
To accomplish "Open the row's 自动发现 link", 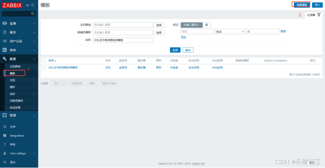I will (194, 68).
